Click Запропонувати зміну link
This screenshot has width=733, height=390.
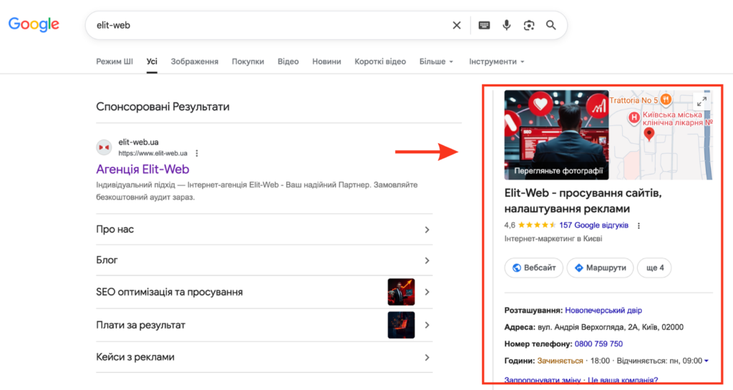pyautogui.click(x=543, y=380)
